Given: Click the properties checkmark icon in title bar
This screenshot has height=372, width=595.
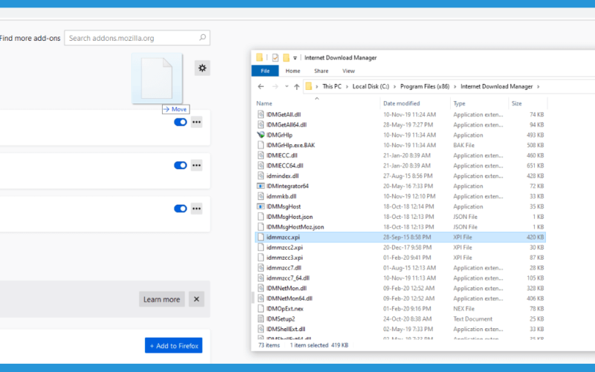Looking at the screenshot, I should coord(275,58).
